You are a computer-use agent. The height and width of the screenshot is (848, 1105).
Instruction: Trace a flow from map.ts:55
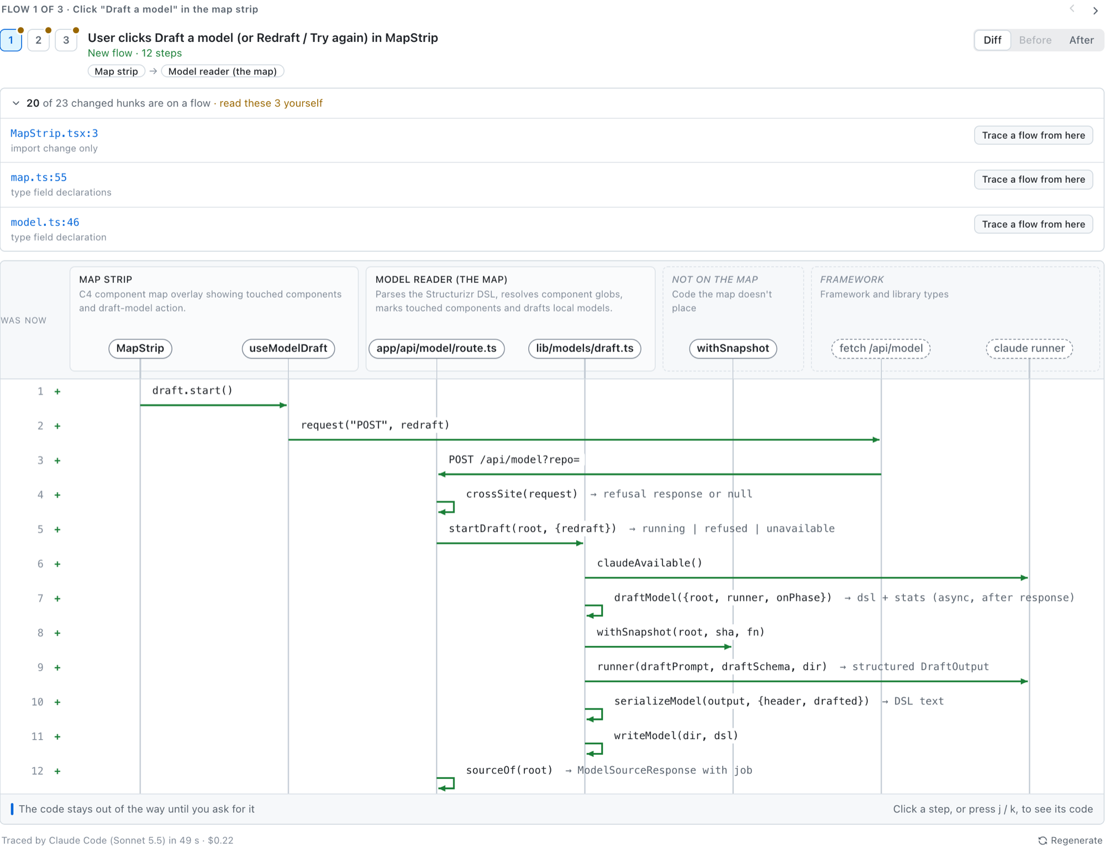[x=1033, y=180]
